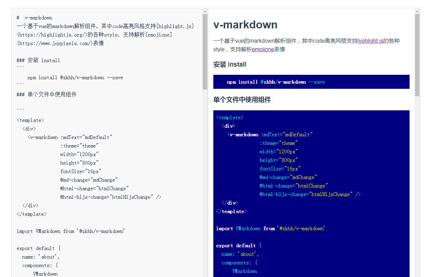Viewport: 428px width, 277px height.
Task: Click the editor line ':theme="theme"'
Action: point(79,146)
